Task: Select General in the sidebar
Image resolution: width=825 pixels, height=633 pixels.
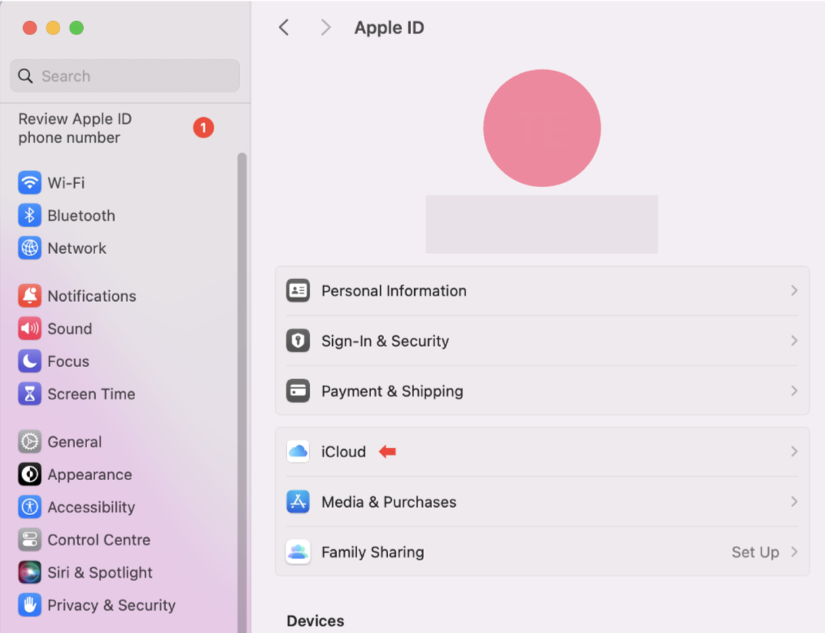Action: (x=75, y=442)
